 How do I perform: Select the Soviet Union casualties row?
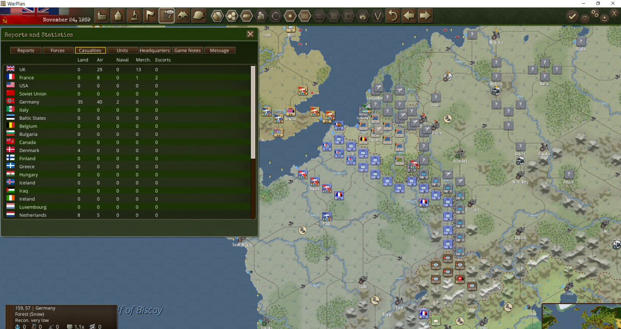(x=127, y=94)
